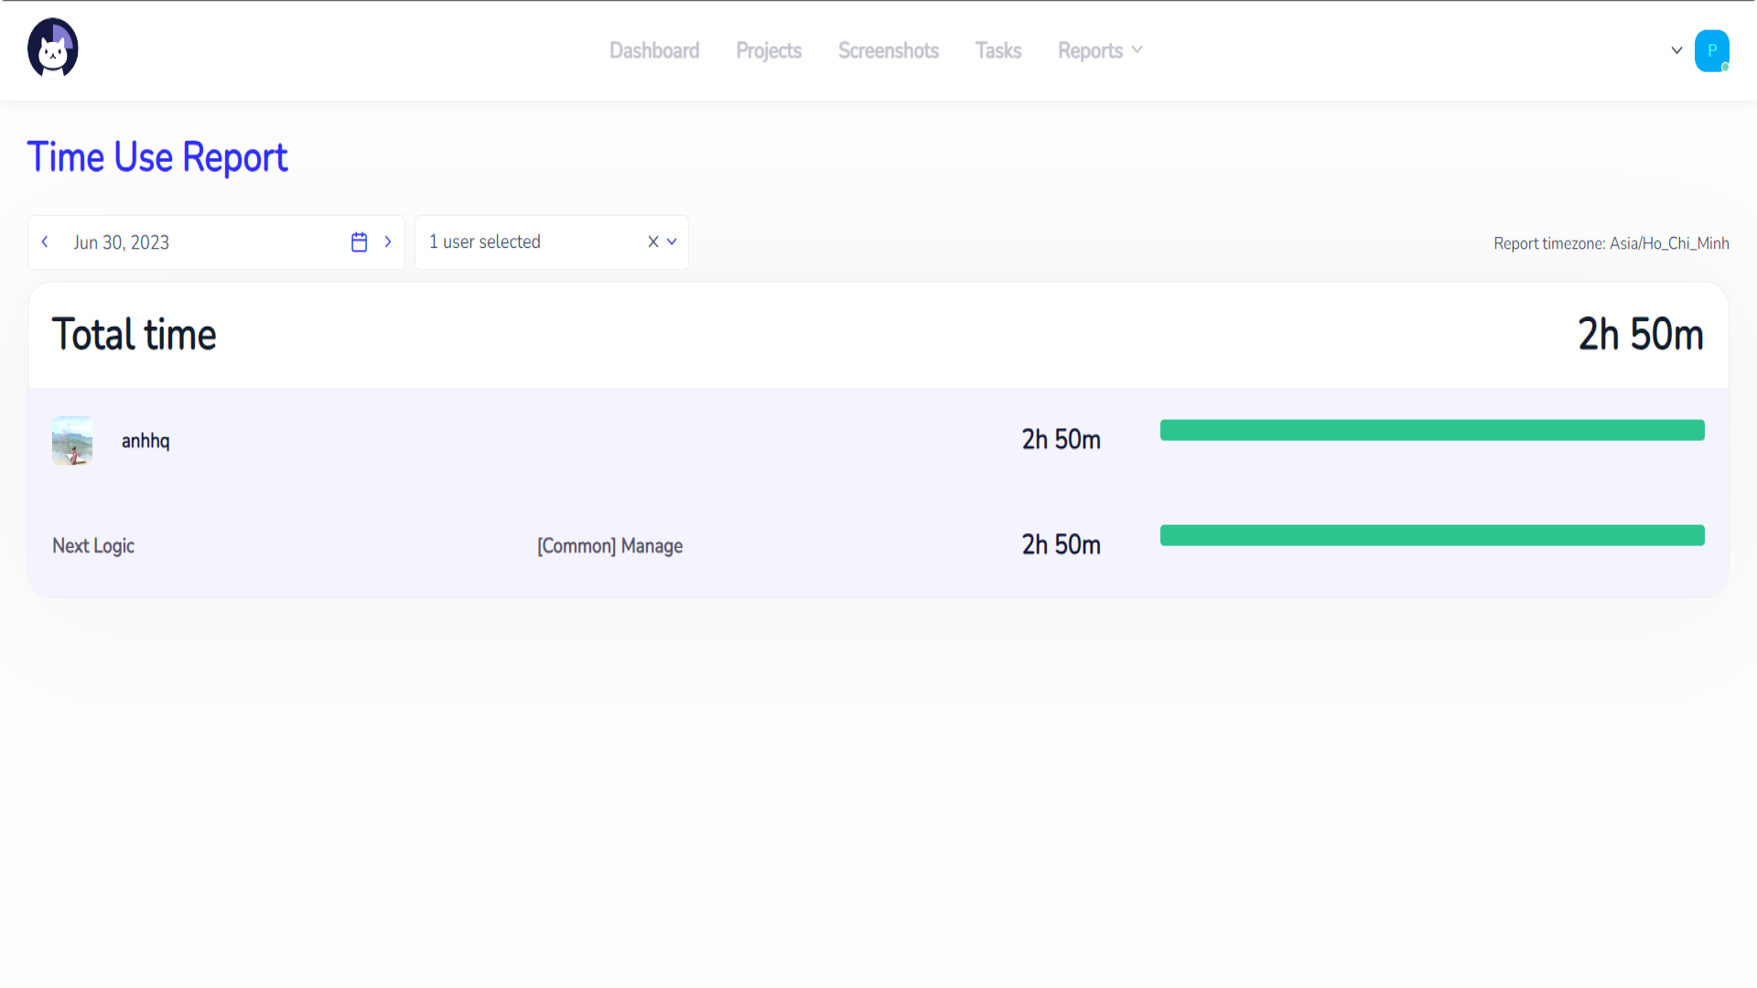Click anhhq user avatar thumbnail
The image size is (1757, 988).
[x=72, y=441]
